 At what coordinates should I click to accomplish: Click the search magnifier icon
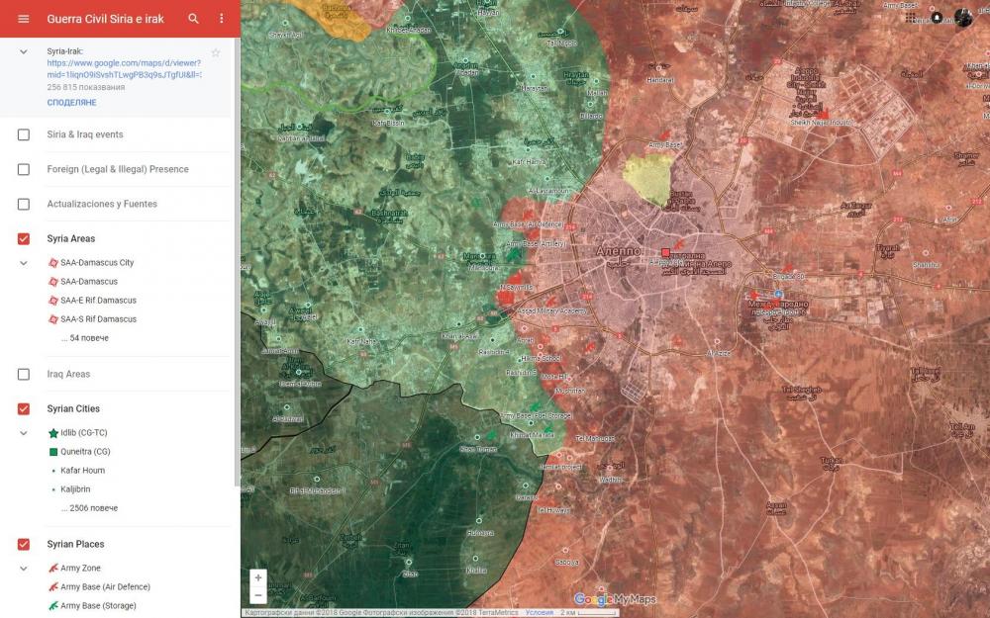194,19
